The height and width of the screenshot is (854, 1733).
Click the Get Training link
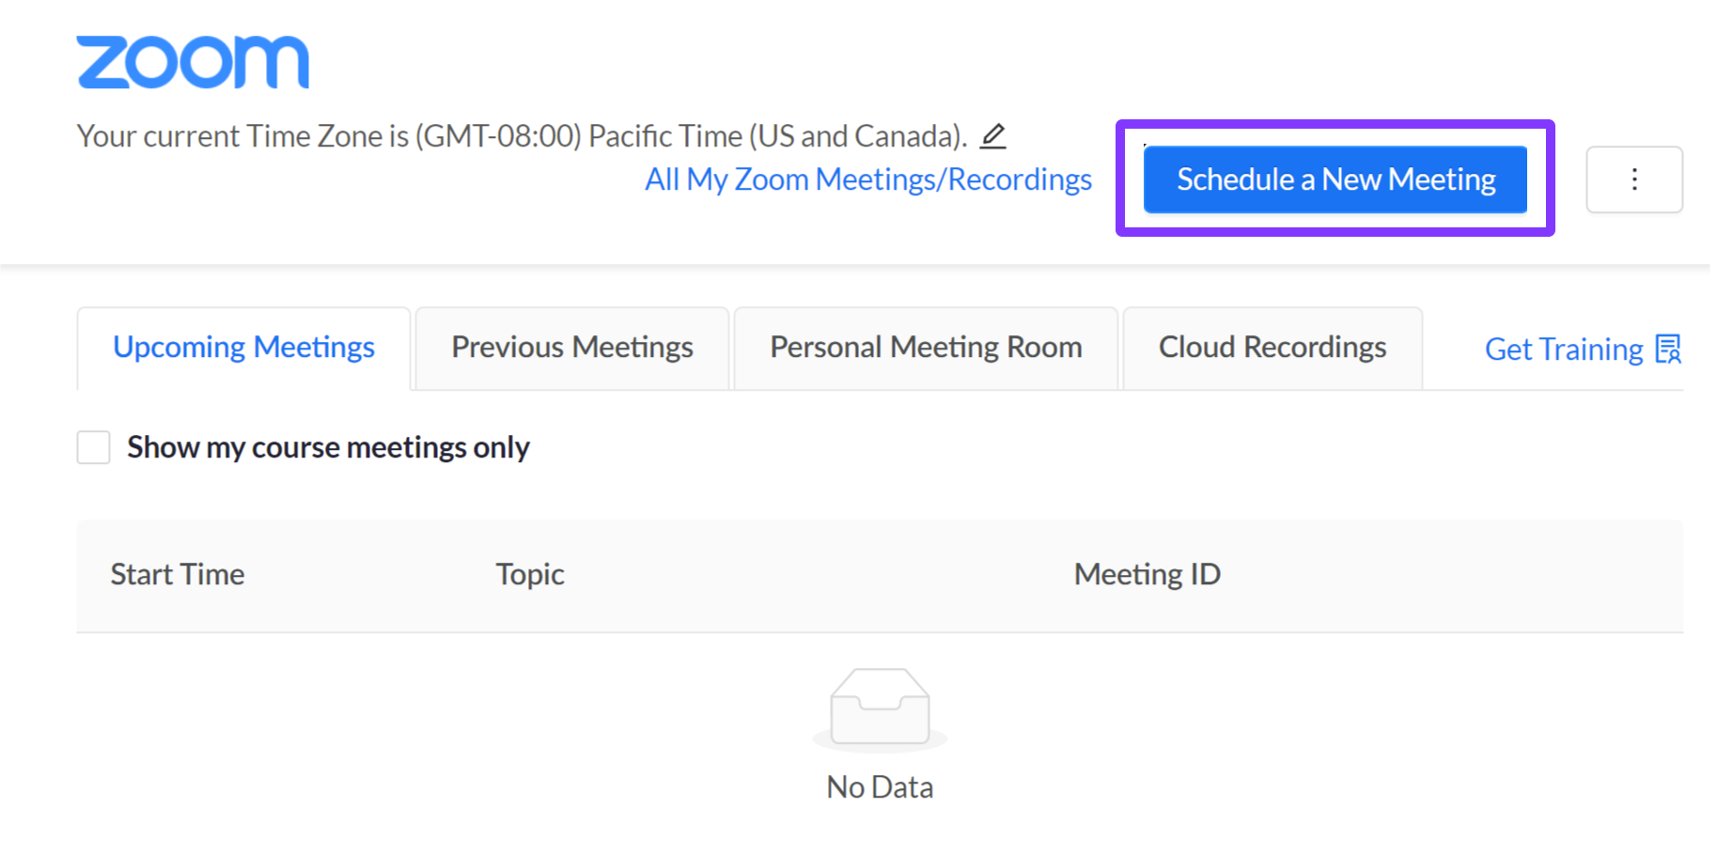(1565, 349)
